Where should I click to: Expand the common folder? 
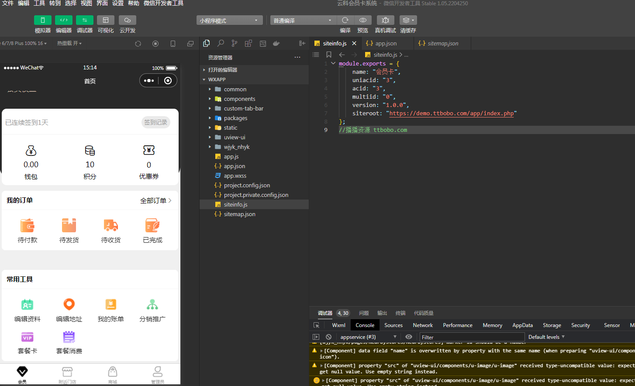(254, 89)
